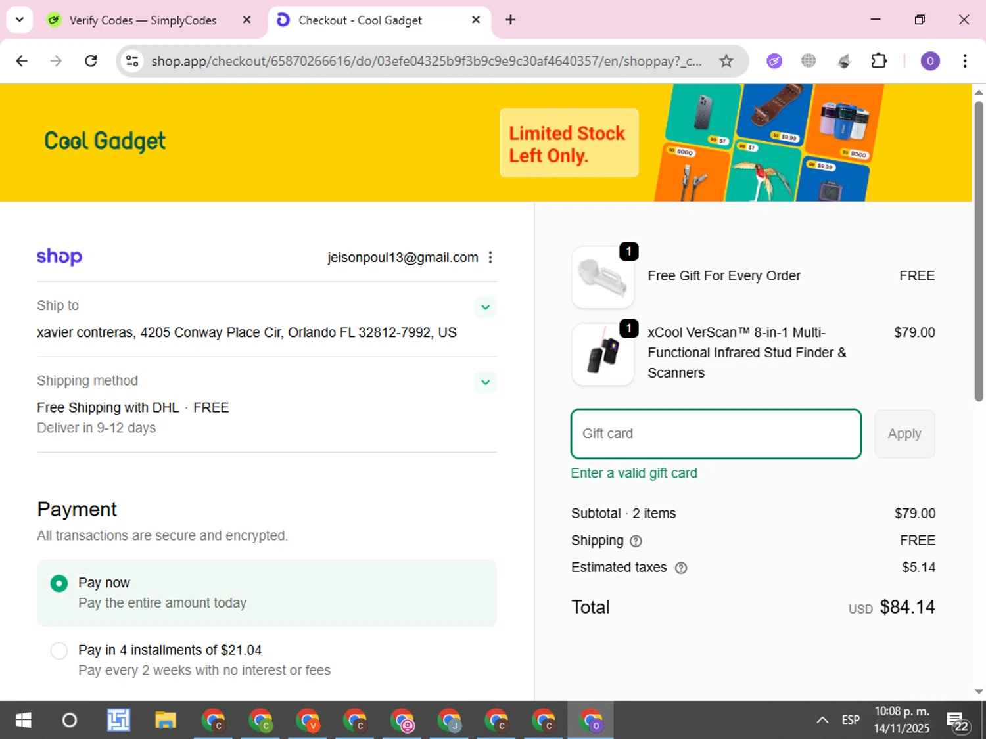Image resolution: width=986 pixels, height=739 pixels.
Task: Click the globe extension icon
Action: coord(809,61)
